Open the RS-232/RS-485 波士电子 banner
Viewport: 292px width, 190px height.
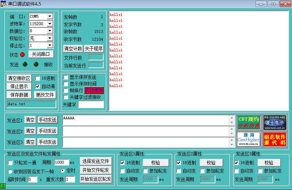pos(275,122)
